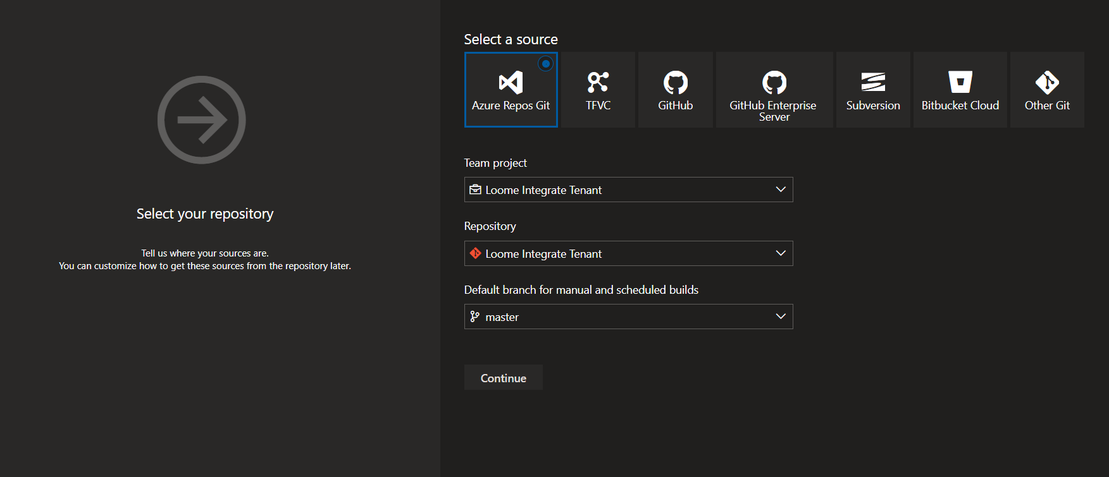The image size is (1109, 477).
Task: Click the large circled arrow icon
Action: (x=202, y=120)
